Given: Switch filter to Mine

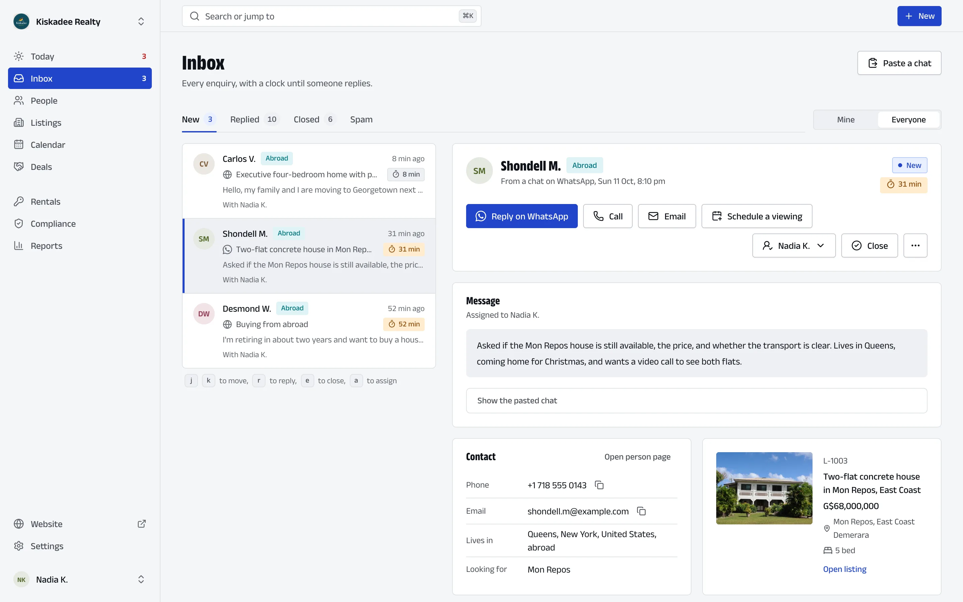Looking at the screenshot, I should pyautogui.click(x=846, y=119).
